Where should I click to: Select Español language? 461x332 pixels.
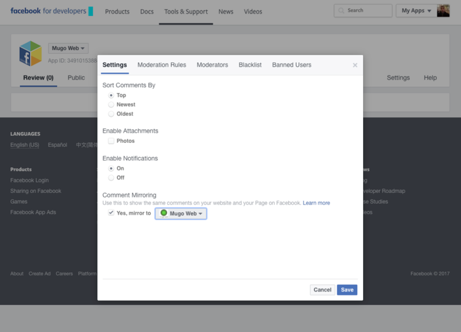pos(58,145)
